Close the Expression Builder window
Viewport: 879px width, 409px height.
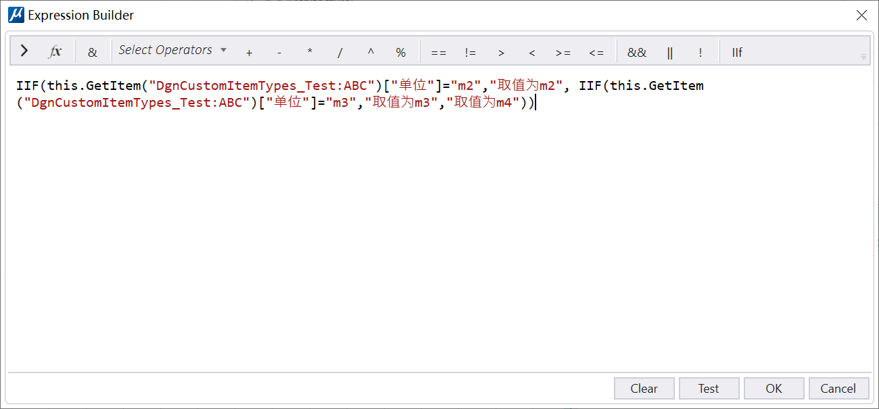pos(861,15)
